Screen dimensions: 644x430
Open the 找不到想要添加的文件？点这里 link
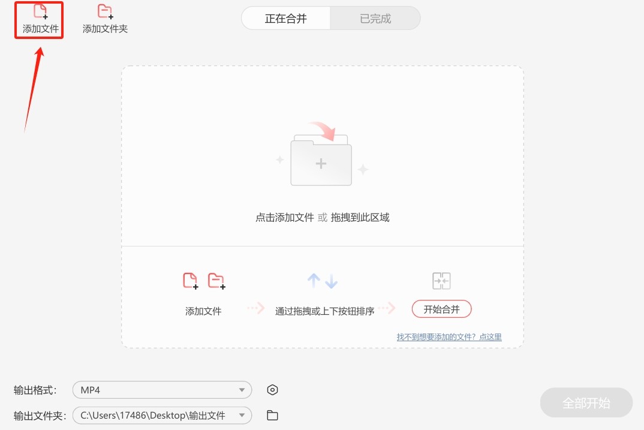[x=449, y=337]
